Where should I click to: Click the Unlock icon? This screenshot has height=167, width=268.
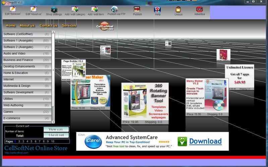pyautogui.click(x=178, y=9)
